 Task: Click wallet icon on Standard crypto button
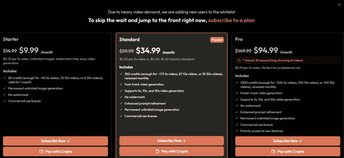point(157,151)
